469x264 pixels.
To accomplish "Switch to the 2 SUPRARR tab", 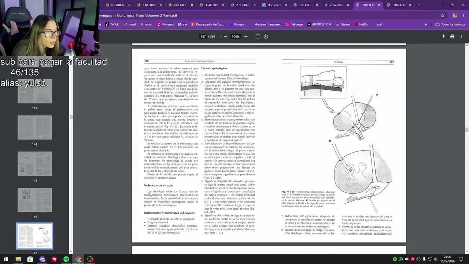I will 243,5.
